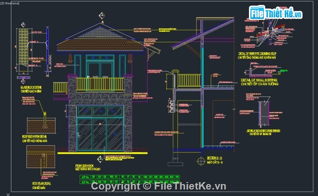The height and width of the screenshot is (196, 318).
Task: Select the 'CHI TIẾT MẶT ĐỨNG MÁI' caption
Action: click(35, 141)
